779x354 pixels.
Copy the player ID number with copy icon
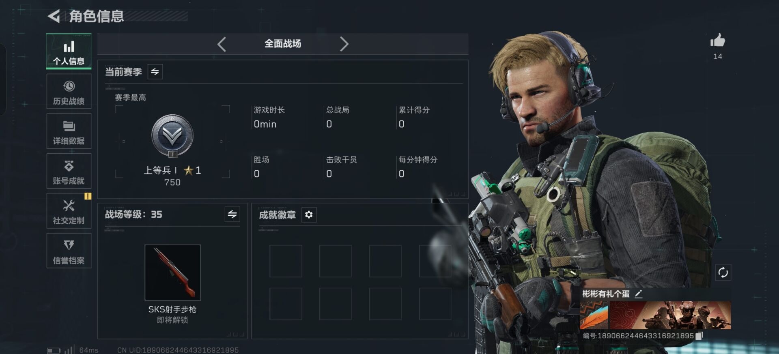pos(699,336)
